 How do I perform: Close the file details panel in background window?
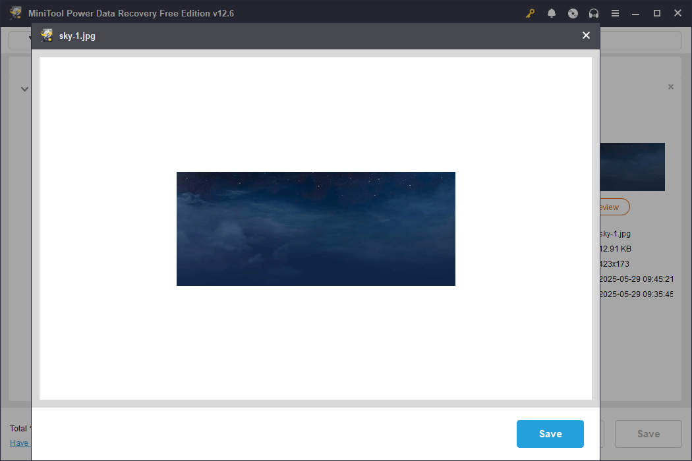pos(671,87)
